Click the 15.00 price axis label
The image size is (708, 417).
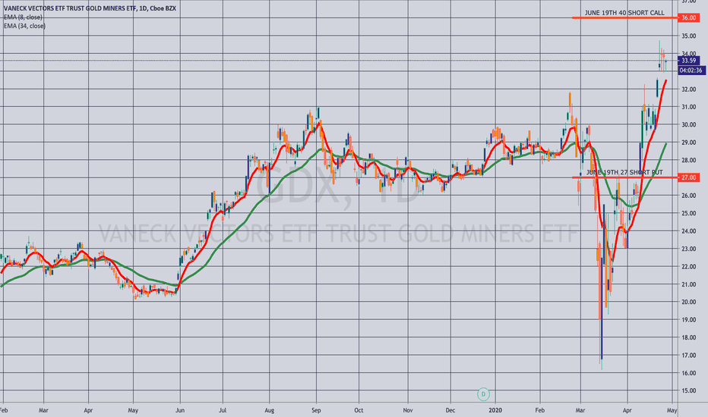coord(688,391)
